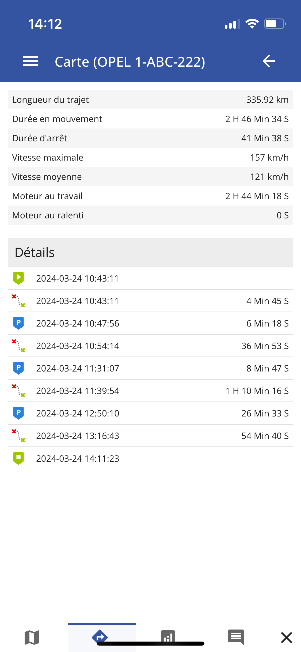
Task: Tap the Longueur du trajet row
Action: (150, 100)
